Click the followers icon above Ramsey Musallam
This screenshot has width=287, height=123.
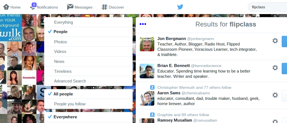pyautogui.click(x=152, y=115)
